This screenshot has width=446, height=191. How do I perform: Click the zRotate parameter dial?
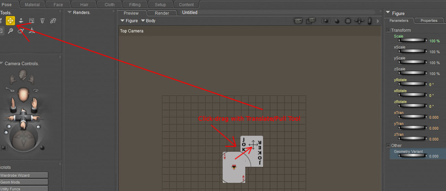tap(413, 106)
